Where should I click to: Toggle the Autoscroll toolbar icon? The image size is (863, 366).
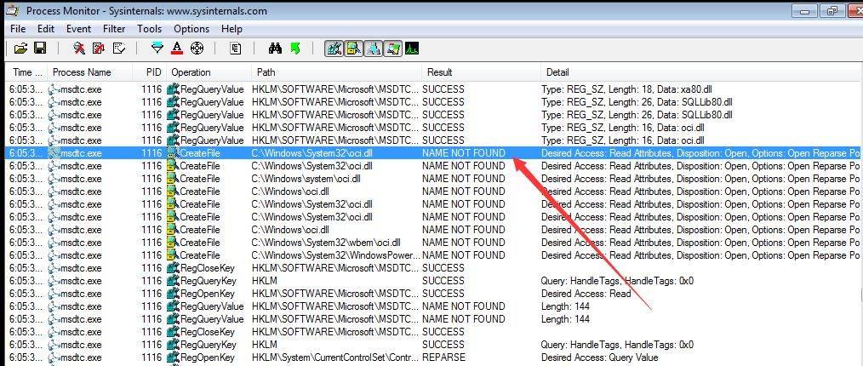(99, 49)
